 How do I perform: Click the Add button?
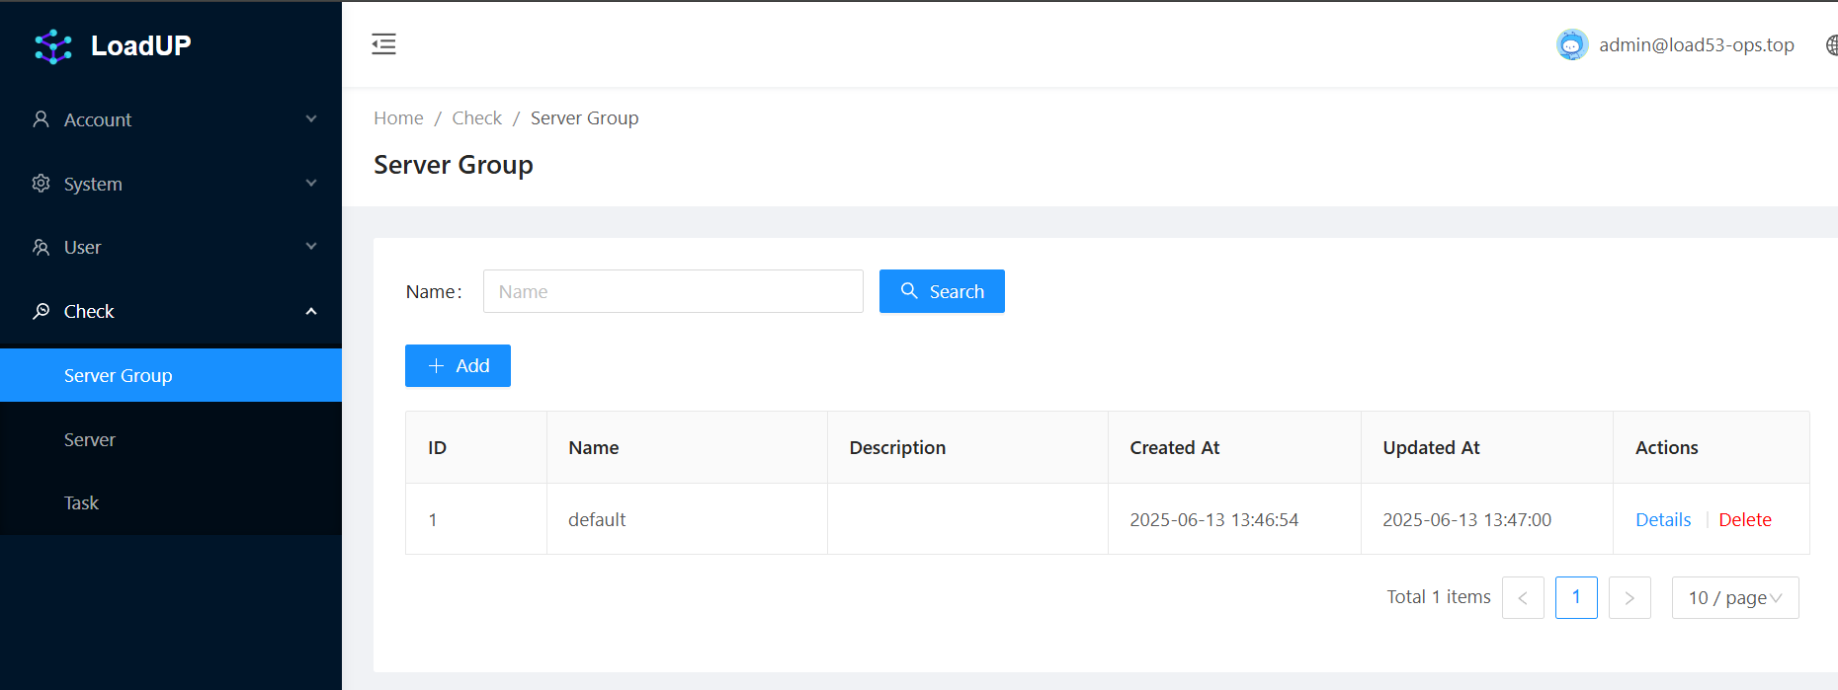[x=458, y=365]
